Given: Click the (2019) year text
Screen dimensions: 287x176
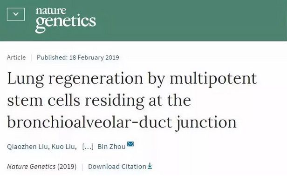Looking at the screenshot, I should [67, 167].
